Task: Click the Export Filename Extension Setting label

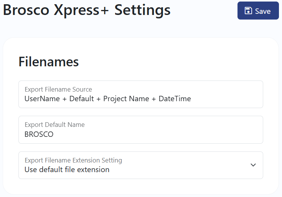Action: pos(73,160)
